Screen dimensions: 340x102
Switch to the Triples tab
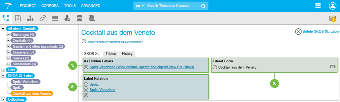coord(111,54)
